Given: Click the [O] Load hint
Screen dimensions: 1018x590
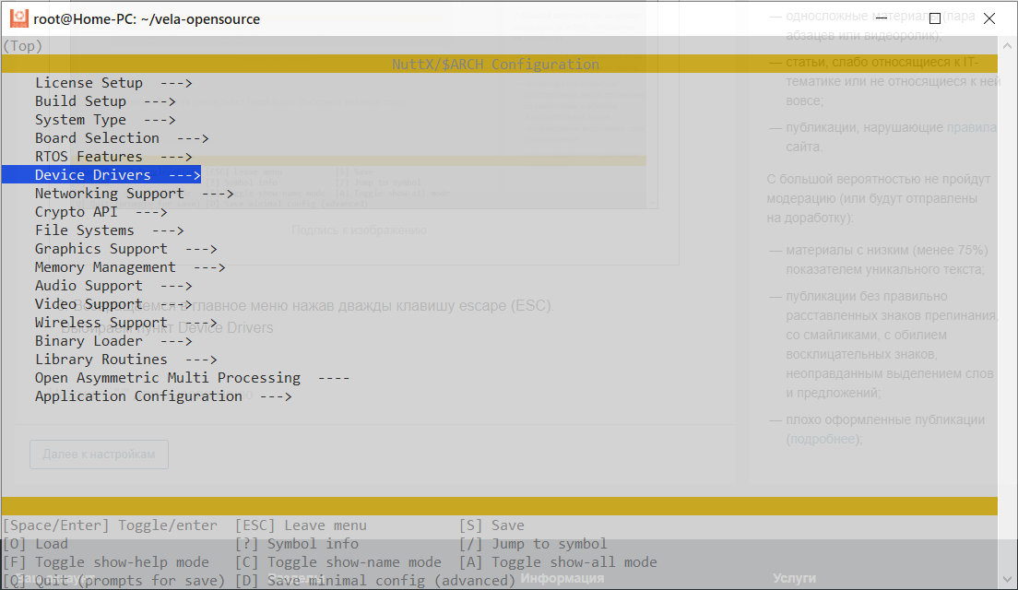Looking at the screenshot, I should coord(36,544).
